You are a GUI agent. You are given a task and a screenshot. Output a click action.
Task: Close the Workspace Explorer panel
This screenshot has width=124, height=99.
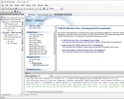pyautogui.click(x=23, y=14)
